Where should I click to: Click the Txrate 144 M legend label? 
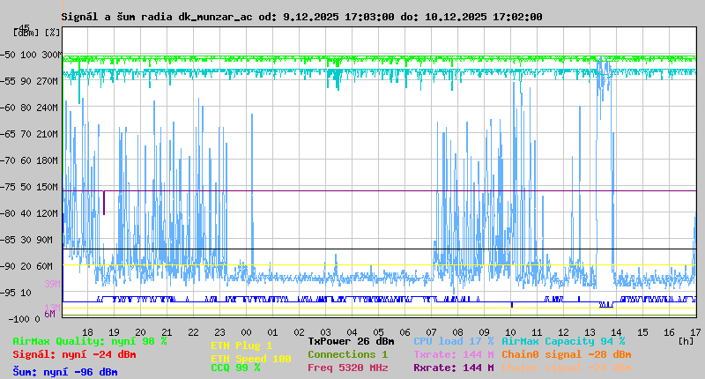pyautogui.click(x=453, y=354)
